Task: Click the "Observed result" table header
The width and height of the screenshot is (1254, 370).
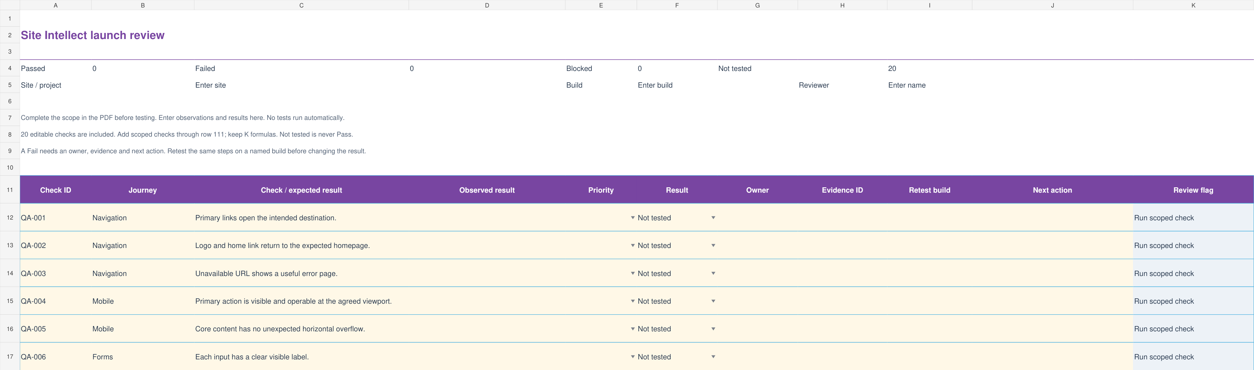Action: (487, 190)
